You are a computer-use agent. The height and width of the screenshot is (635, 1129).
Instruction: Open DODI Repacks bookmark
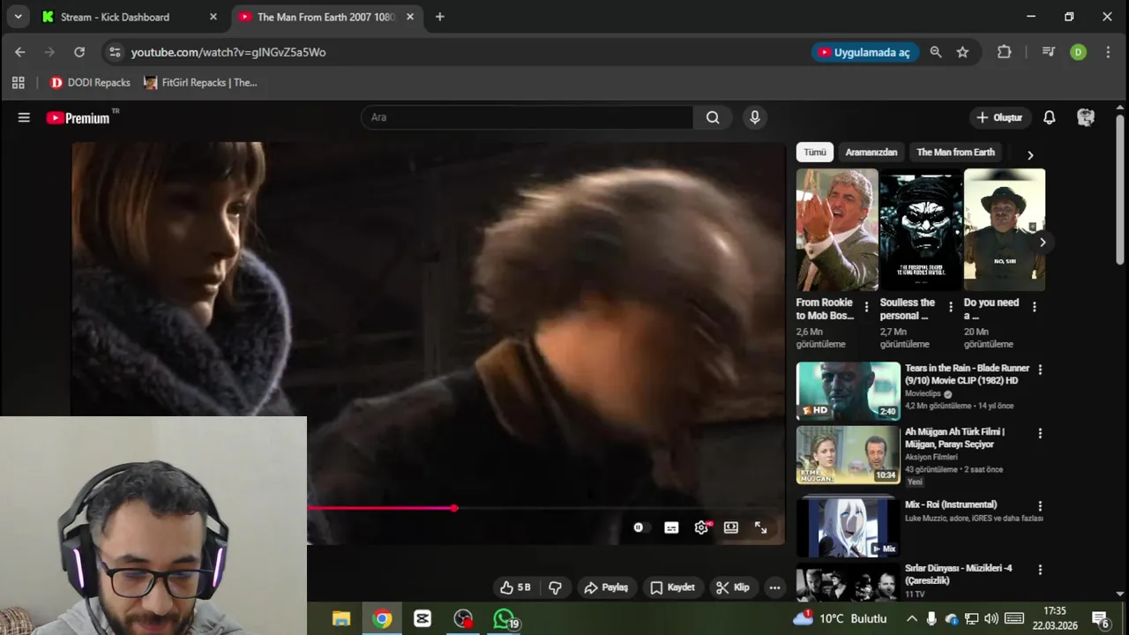click(x=90, y=83)
